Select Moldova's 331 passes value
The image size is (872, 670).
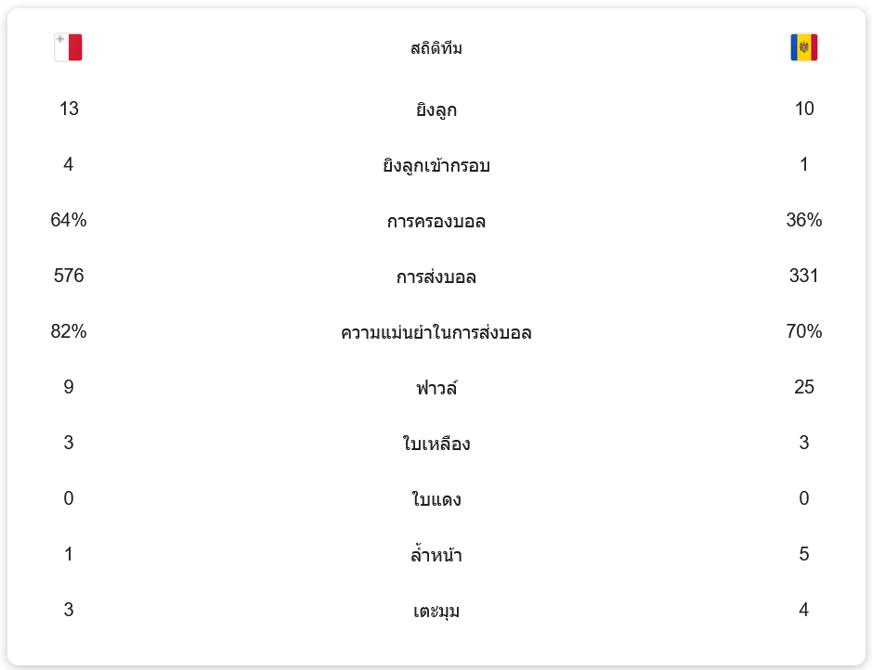(803, 276)
